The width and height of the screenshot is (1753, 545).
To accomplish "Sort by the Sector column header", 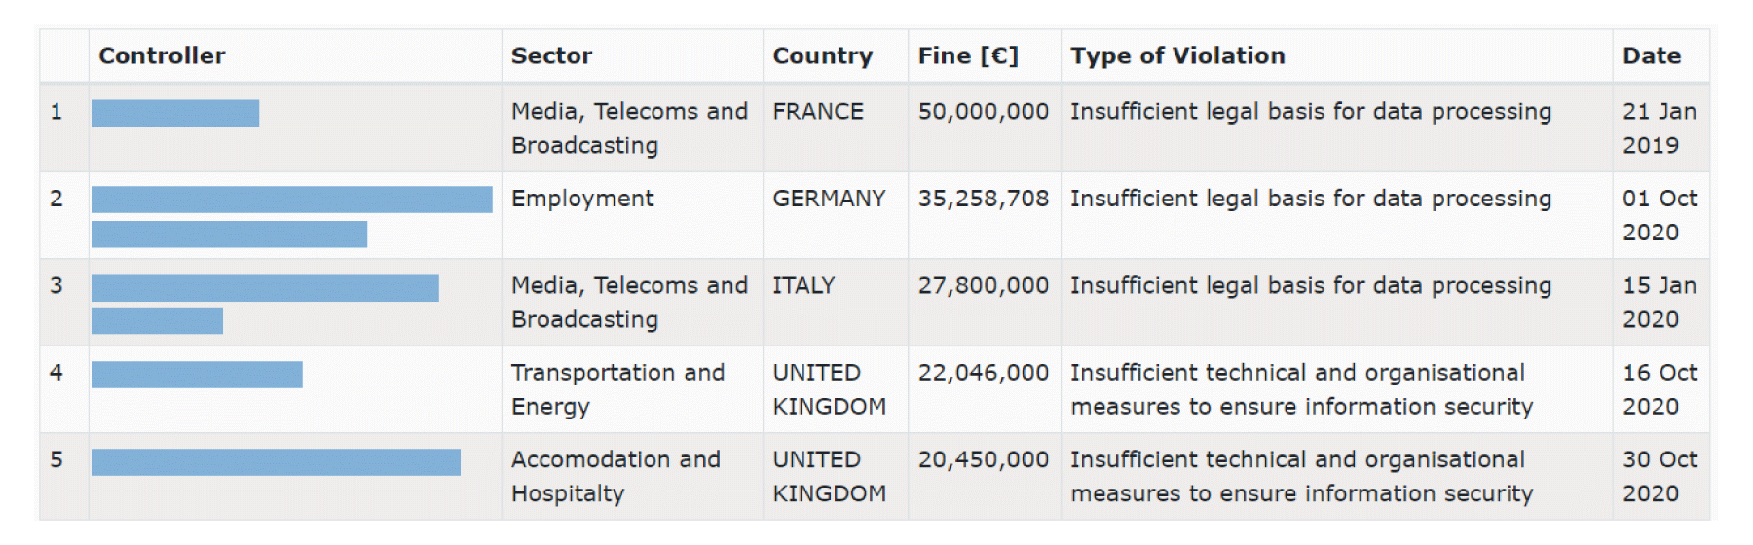I will click(x=551, y=55).
